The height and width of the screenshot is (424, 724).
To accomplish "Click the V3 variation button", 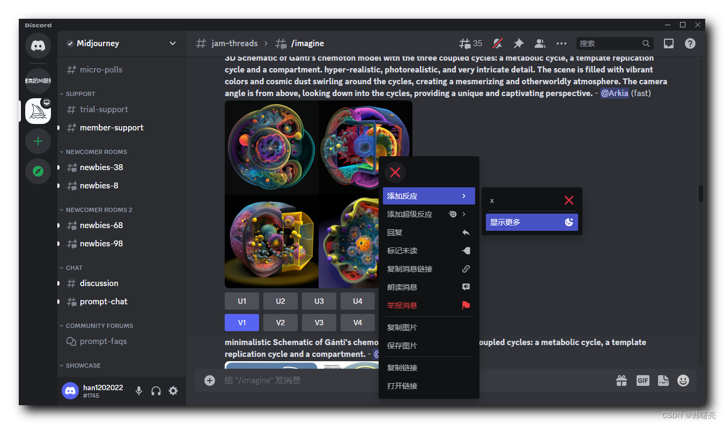I will (319, 323).
